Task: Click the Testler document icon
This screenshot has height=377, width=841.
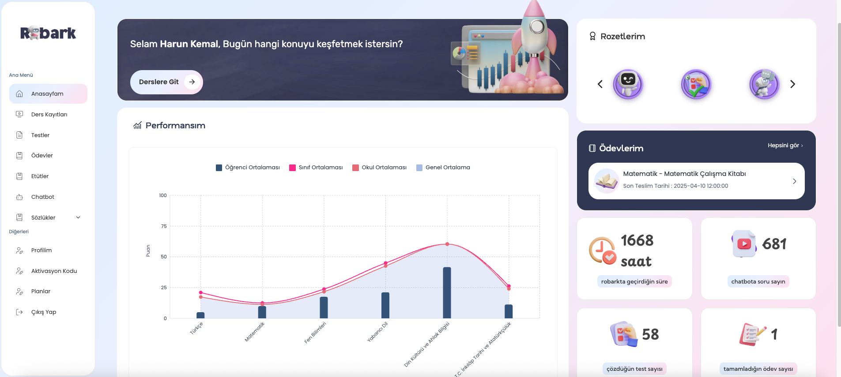Action: pos(19,135)
